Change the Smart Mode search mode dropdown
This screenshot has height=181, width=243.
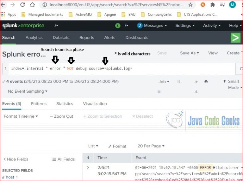[233, 84]
